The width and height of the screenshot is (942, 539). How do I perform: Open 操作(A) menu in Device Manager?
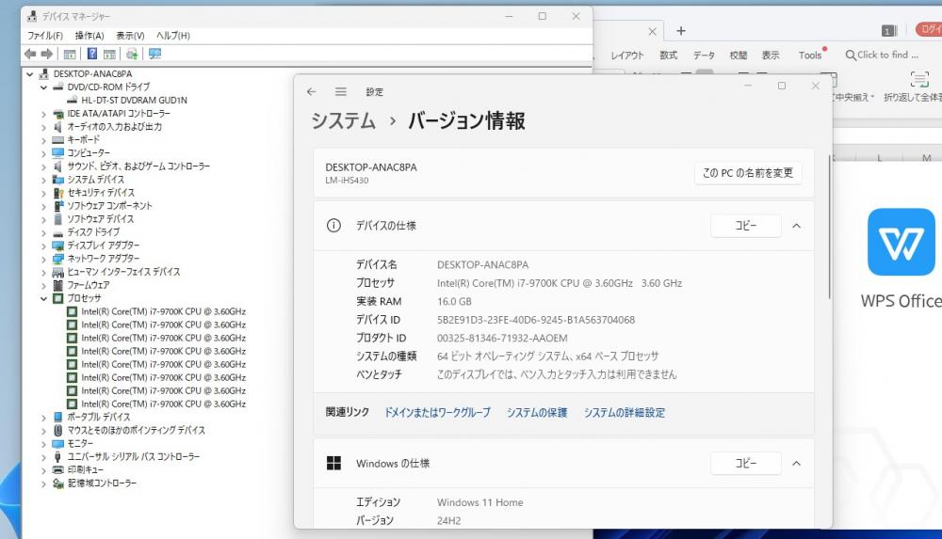coord(89,36)
